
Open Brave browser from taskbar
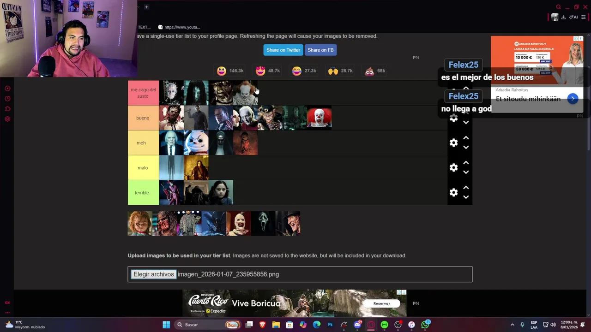pyautogui.click(x=263, y=325)
